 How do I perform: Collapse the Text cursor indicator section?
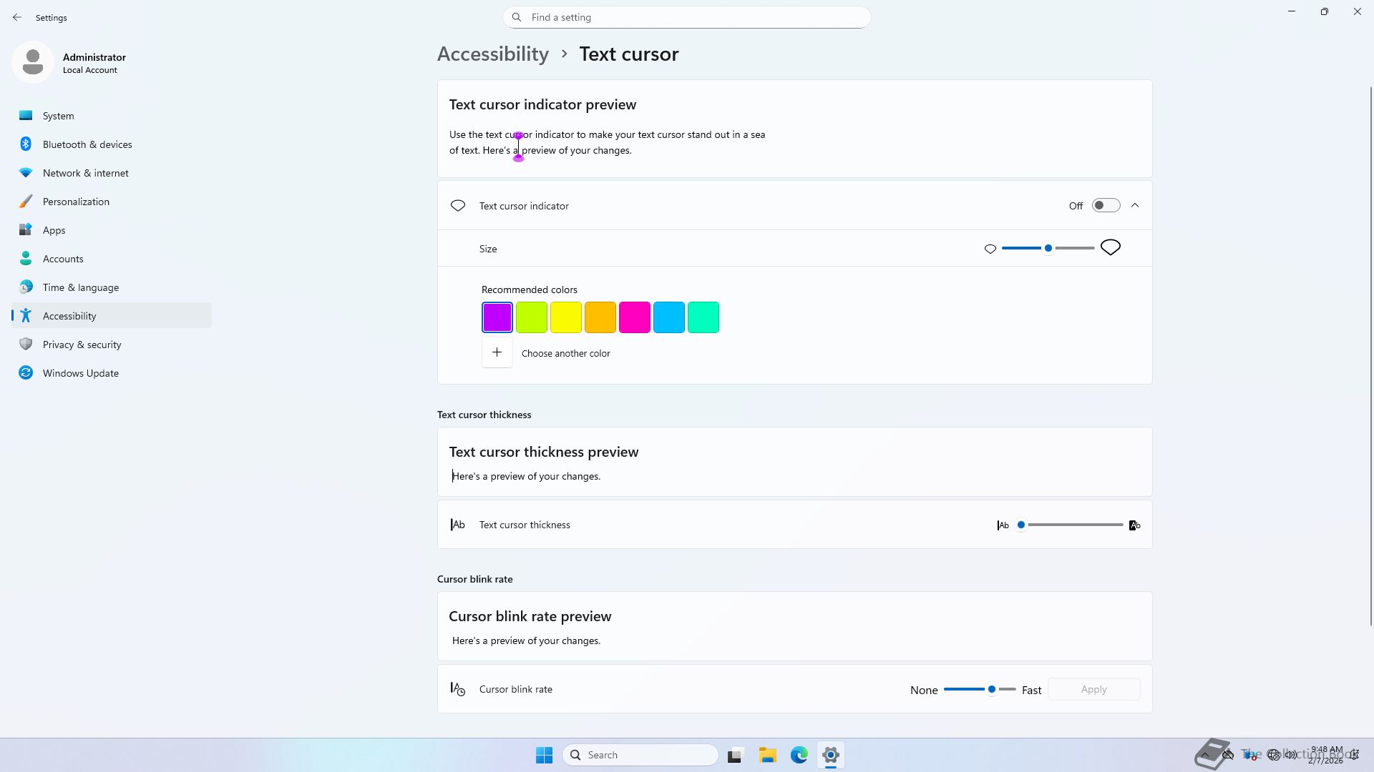pos(1135,206)
